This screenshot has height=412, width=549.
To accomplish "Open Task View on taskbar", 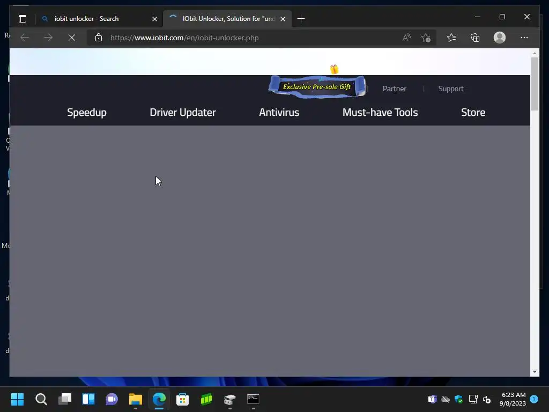I will coord(65,399).
